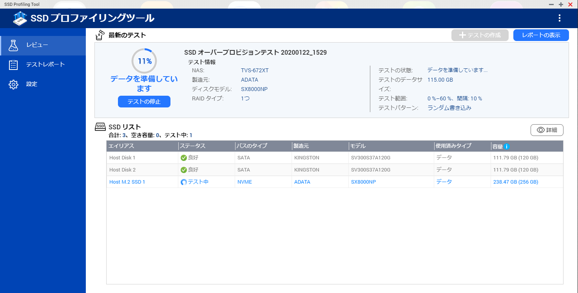
Task: Click the データを準備しています status text under progress
Action: tap(144, 84)
